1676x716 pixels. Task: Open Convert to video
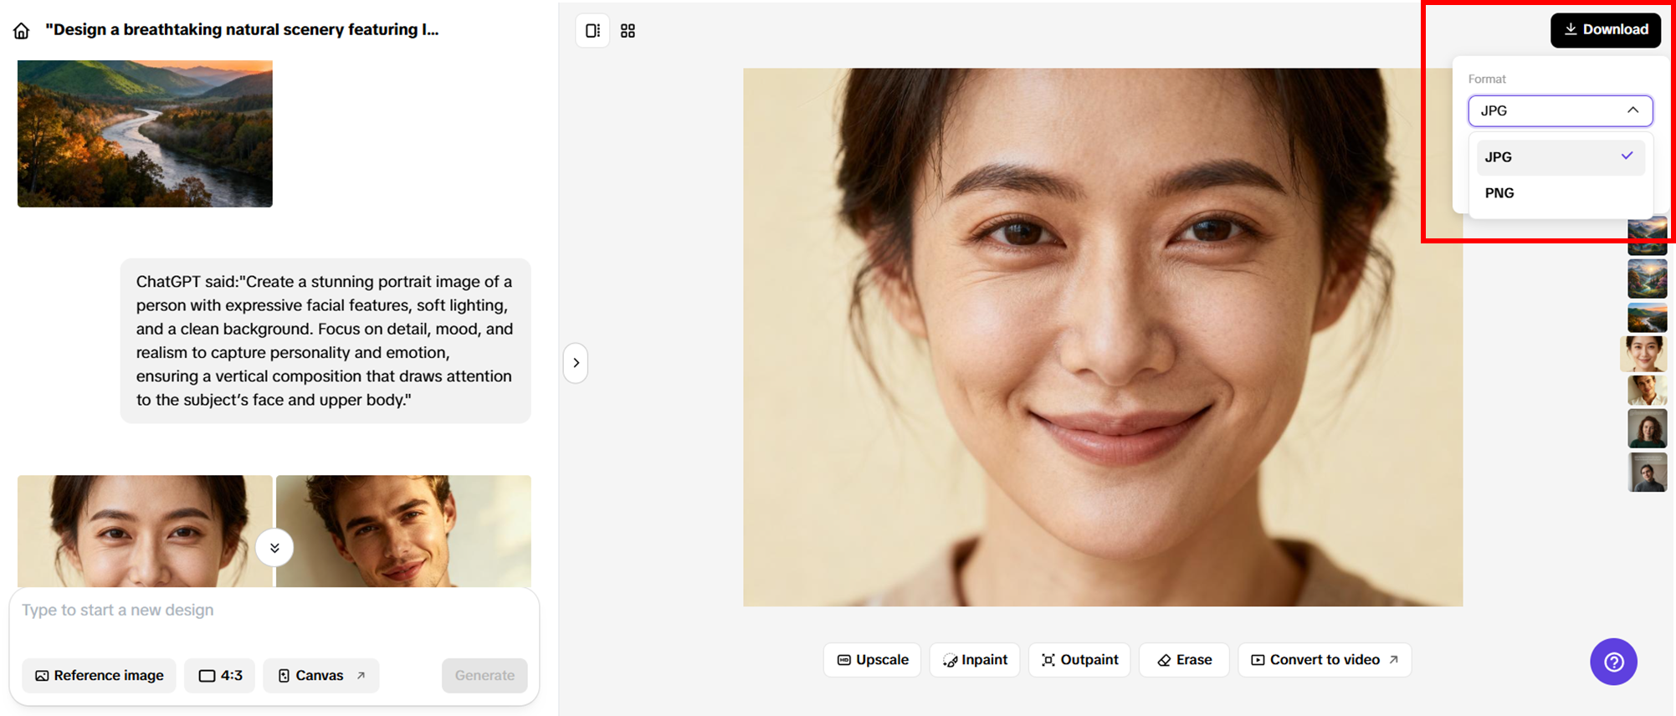coord(1324,660)
